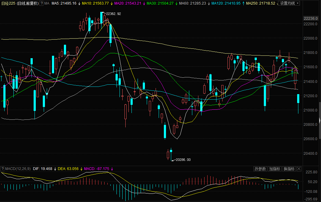Click the 50.20 MACD axis label
Image resolution: width=321 pixels, height=202 pixels.
click(x=312, y=182)
